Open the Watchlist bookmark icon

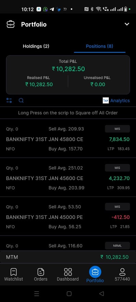tap(13, 272)
